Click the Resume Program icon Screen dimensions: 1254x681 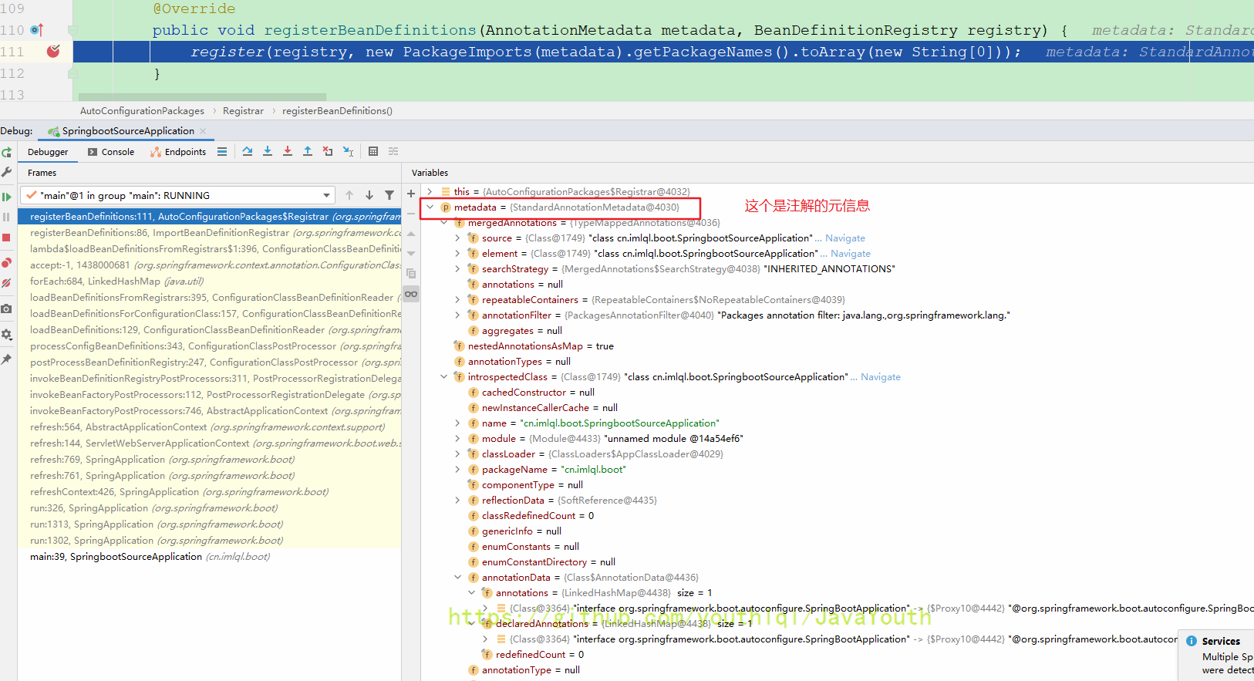pyautogui.click(x=6, y=197)
